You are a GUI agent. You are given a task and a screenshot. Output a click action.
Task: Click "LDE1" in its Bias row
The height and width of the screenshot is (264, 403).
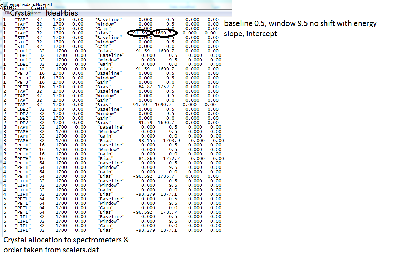click(x=23, y=69)
